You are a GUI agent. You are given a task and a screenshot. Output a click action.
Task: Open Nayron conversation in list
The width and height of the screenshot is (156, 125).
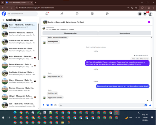(19, 89)
